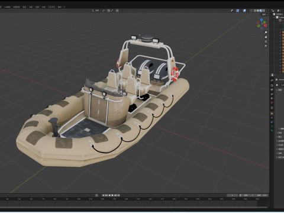Open the Scene properties tab

[272, 98]
